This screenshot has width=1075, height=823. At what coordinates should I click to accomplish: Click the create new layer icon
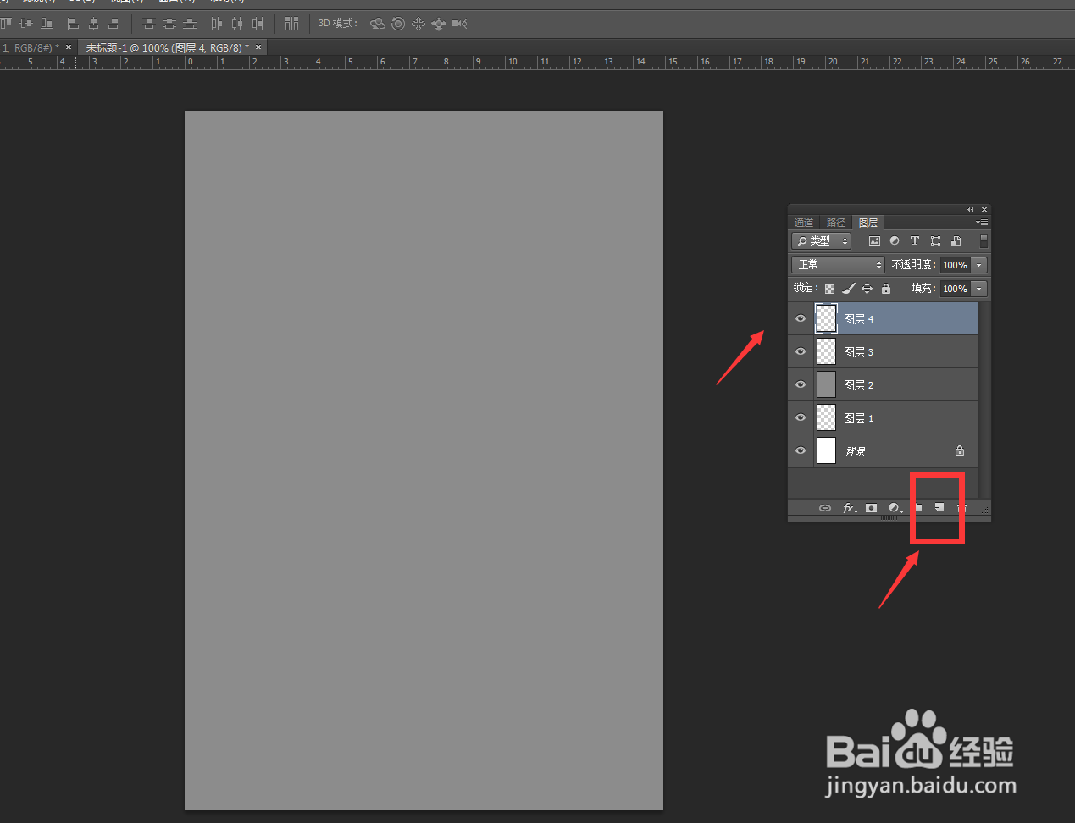939,508
